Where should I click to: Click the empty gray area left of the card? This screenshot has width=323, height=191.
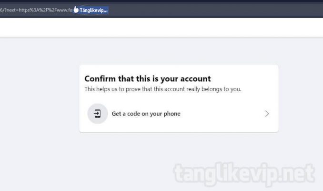pyautogui.click(x=39, y=98)
